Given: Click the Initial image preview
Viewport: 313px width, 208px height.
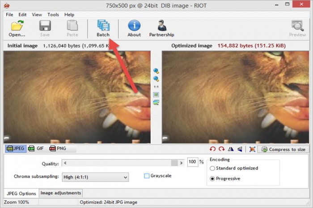Looking at the screenshot, I should click(77, 97).
